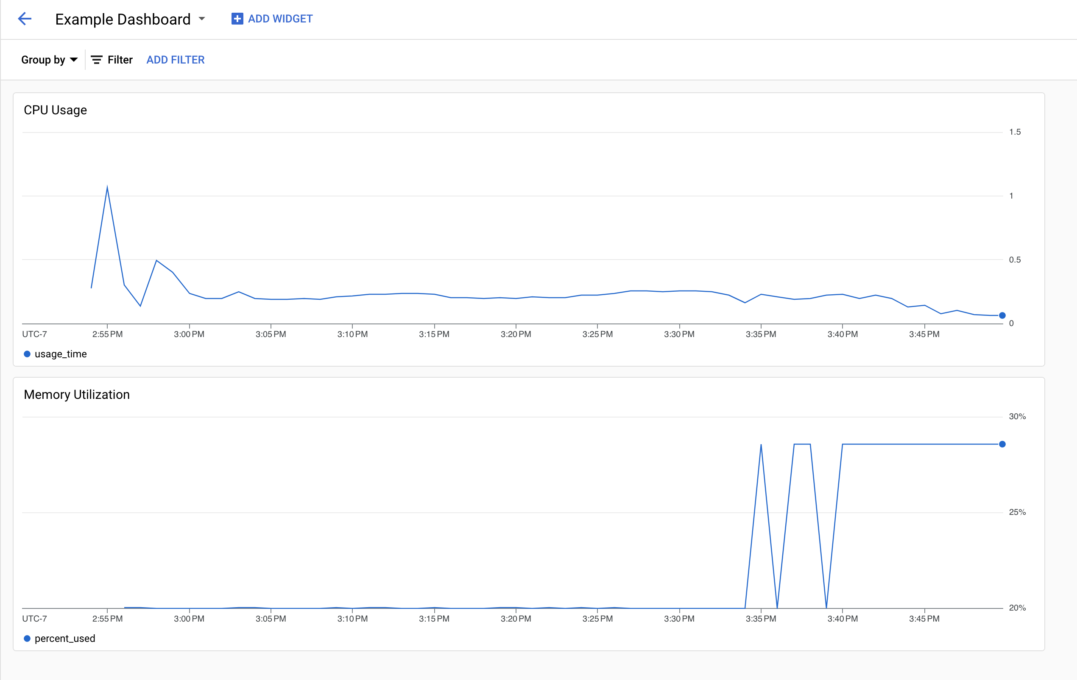Viewport: 1077px width, 680px height.
Task: Open the Example Dashboard title dropdown
Action: pos(202,19)
